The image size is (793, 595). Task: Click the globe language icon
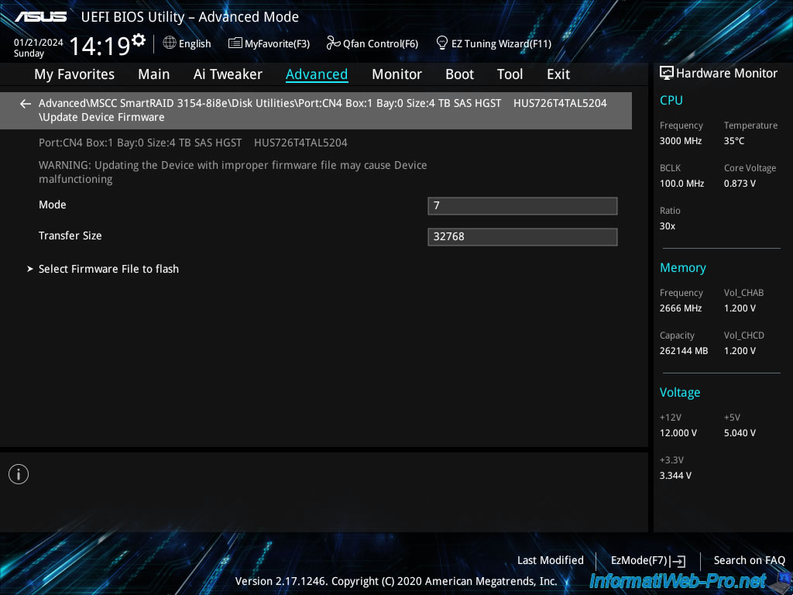pyautogui.click(x=170, y=43)
